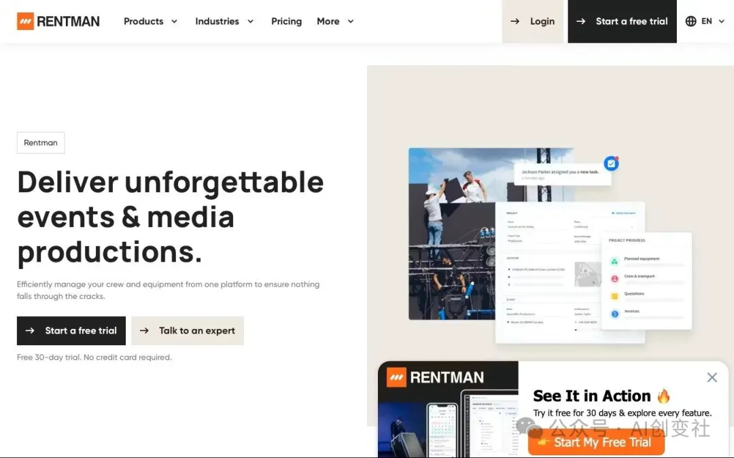Expand the Industries chevron arrow

[250, 22]
